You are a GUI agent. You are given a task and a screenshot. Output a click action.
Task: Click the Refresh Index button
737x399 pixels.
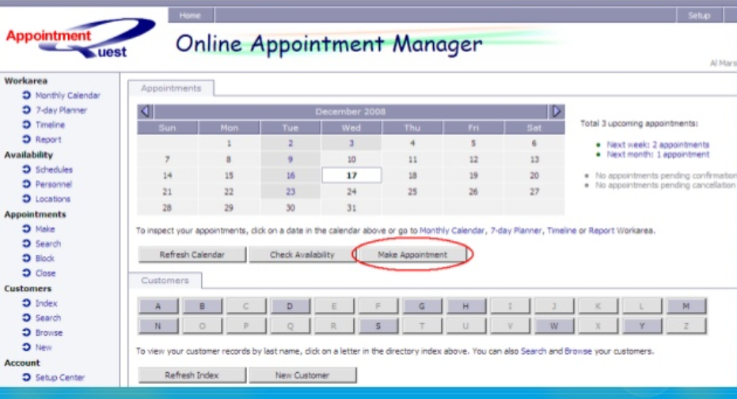(192, 375)
